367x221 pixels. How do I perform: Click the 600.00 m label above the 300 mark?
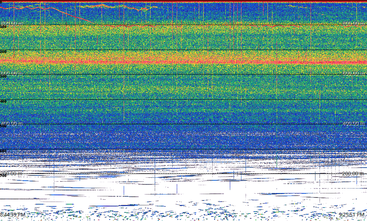(x=12, y=73)
